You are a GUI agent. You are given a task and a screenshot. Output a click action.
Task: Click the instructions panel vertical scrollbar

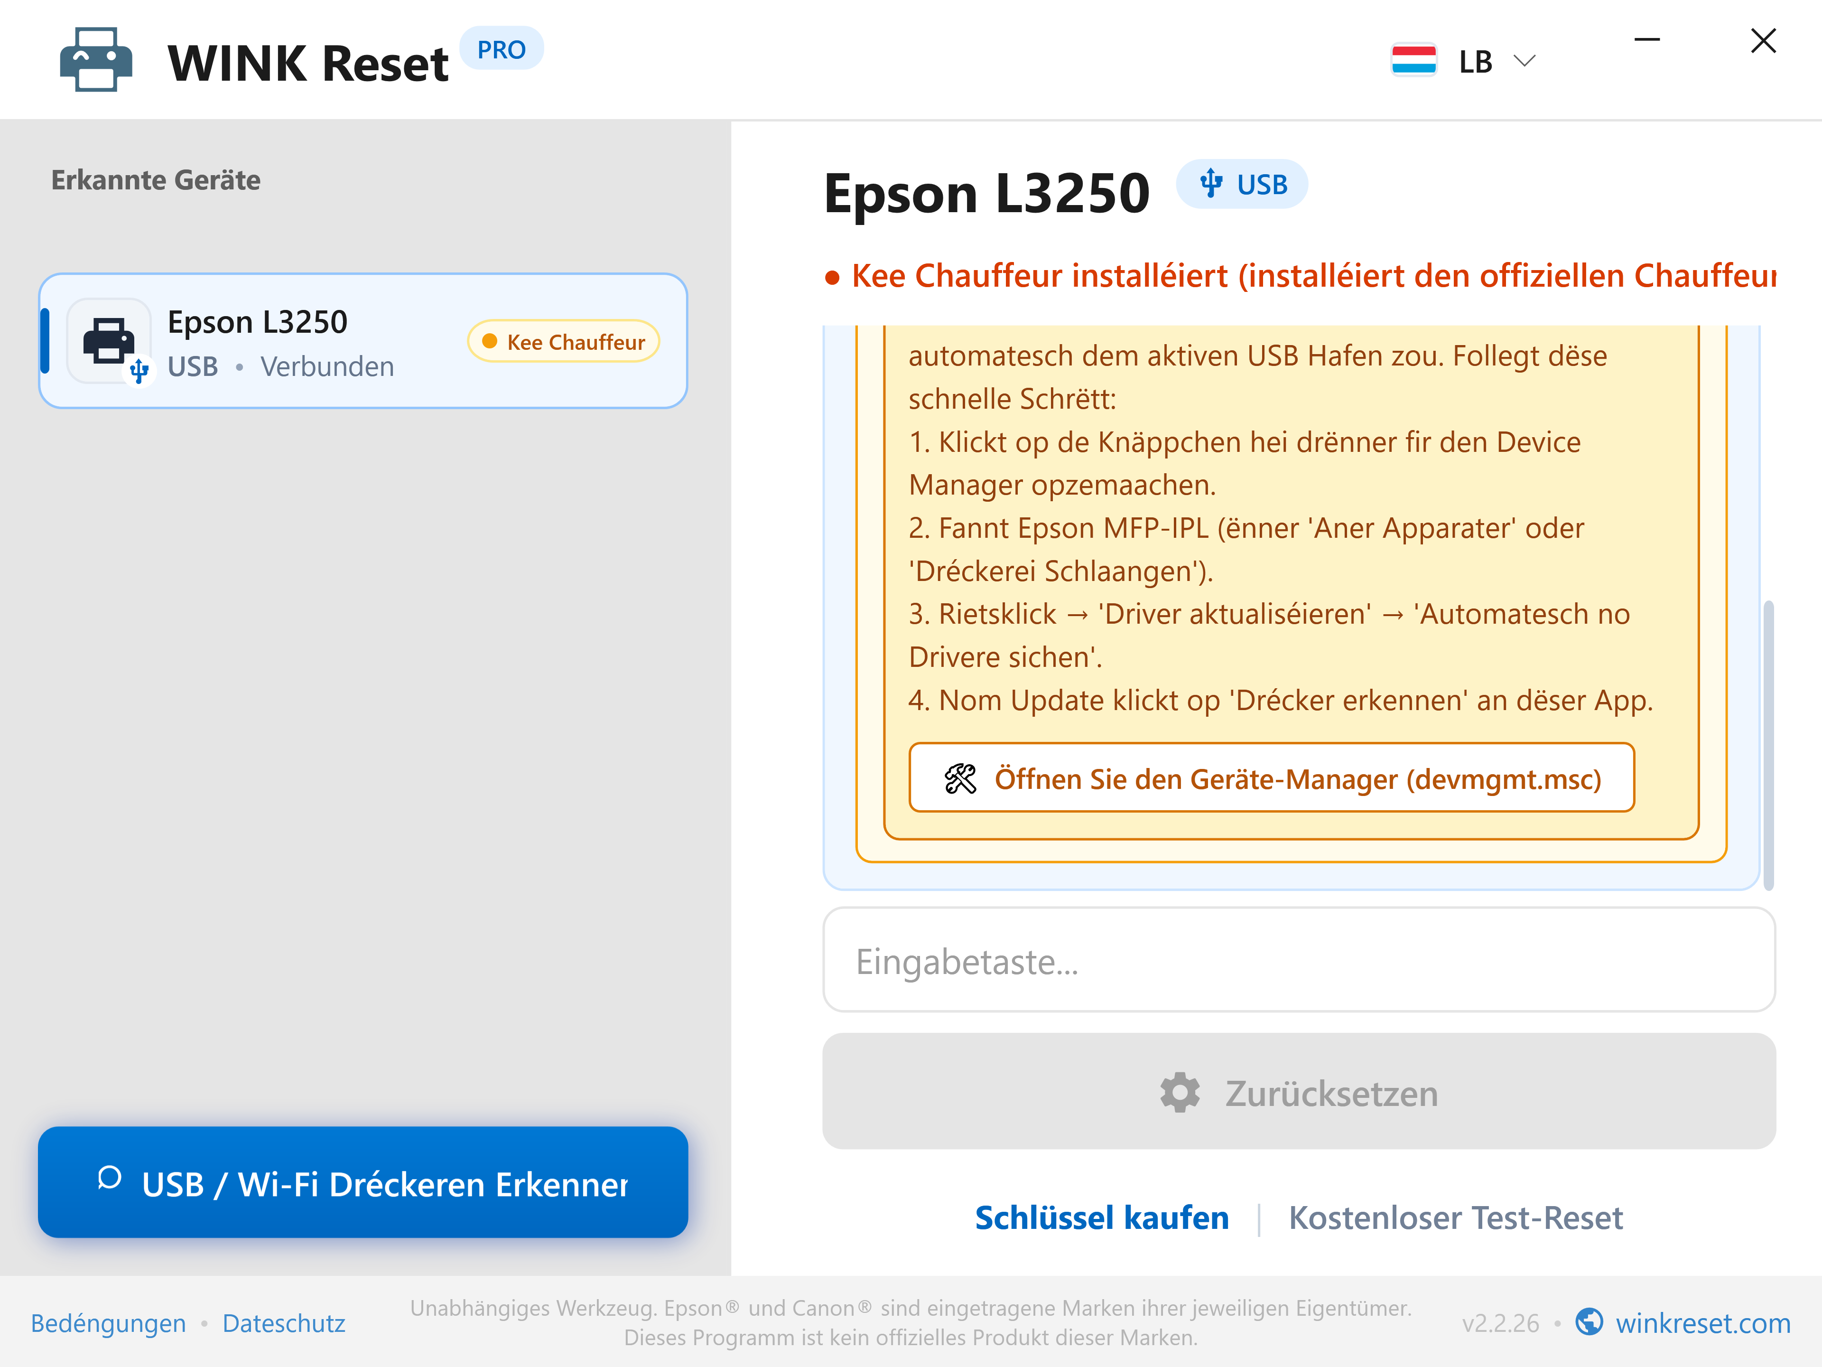(x=1767, y=746)
